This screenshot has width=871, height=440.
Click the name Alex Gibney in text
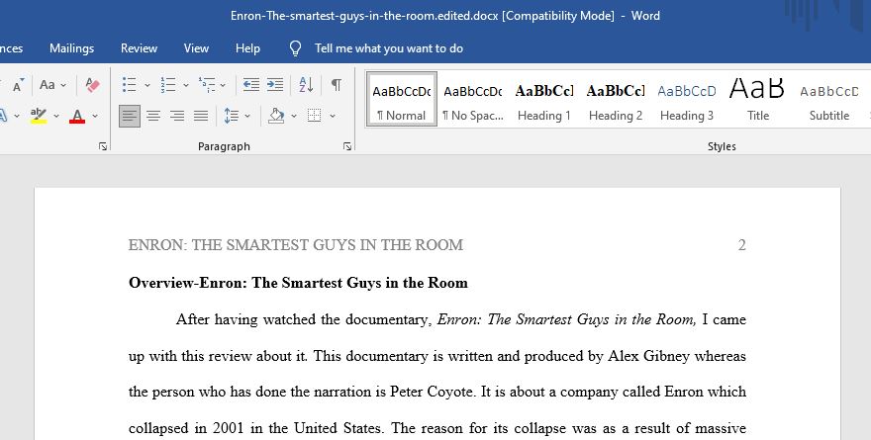point(649,356)
